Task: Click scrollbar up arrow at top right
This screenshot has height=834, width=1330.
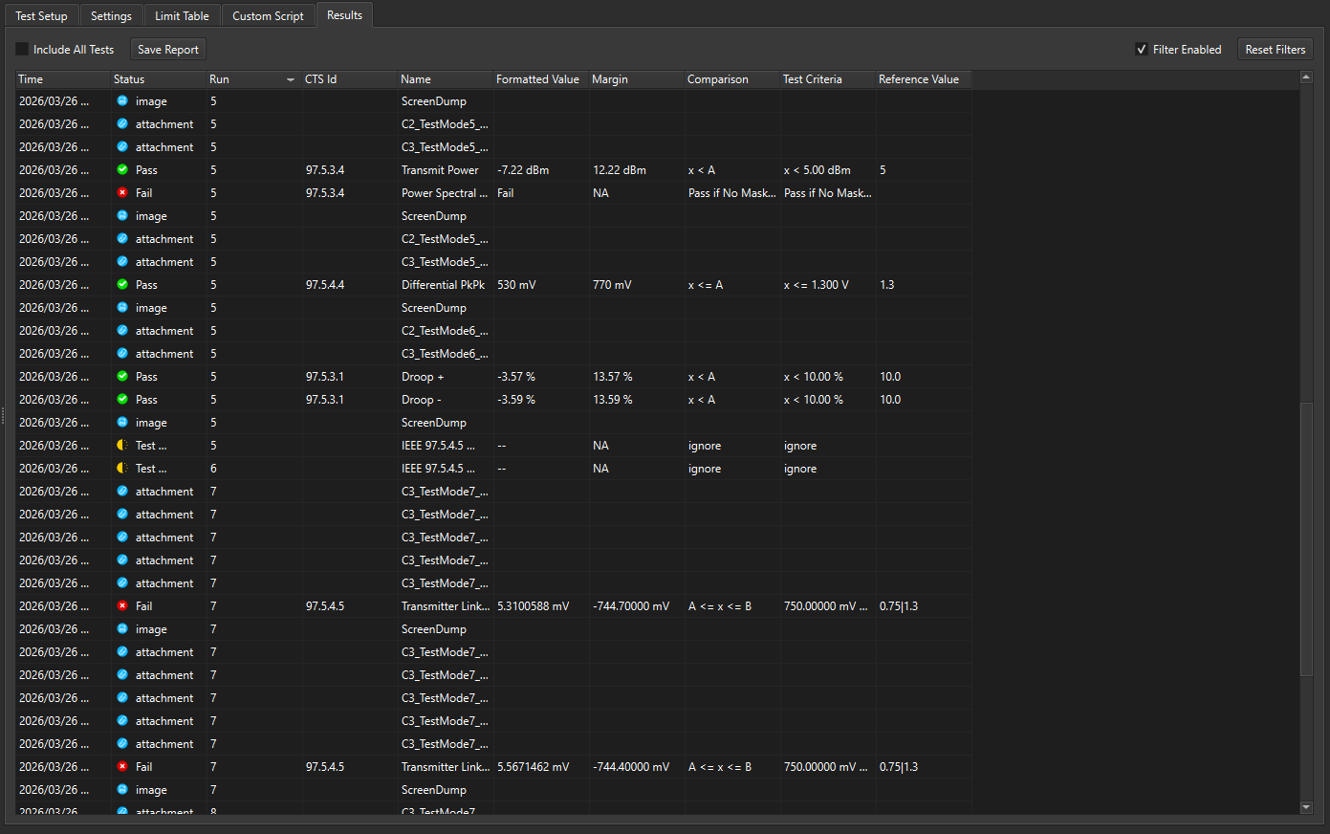Action: click(x=1306, y=77)
